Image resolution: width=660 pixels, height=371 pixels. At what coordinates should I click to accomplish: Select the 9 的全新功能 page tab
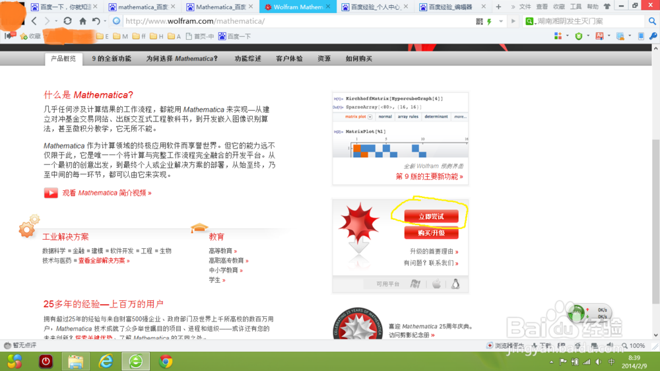(112, 59)
